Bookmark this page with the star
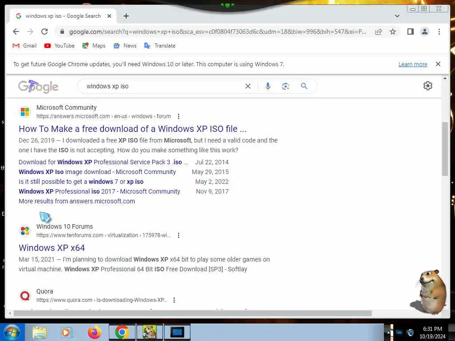Screen dimensions: 455x341 pos(393,32)
